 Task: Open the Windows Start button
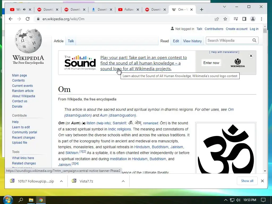8,200
